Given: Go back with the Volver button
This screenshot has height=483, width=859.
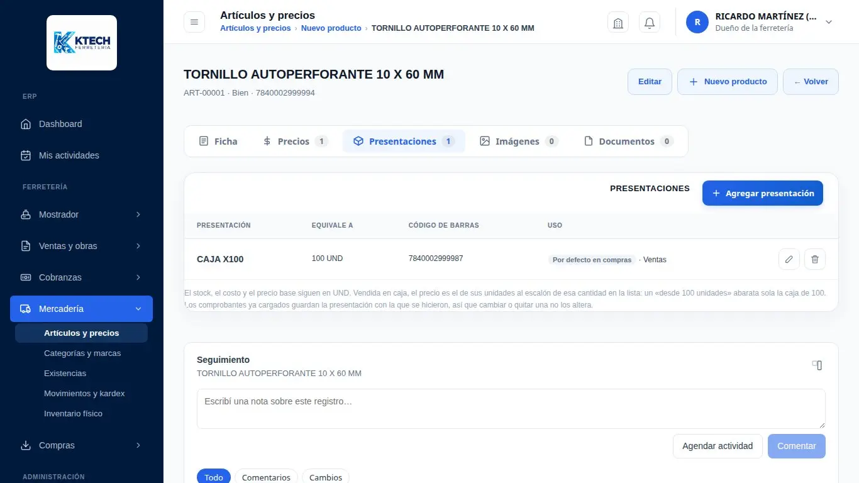Looking at the screenshot, I should coord(811,82).
